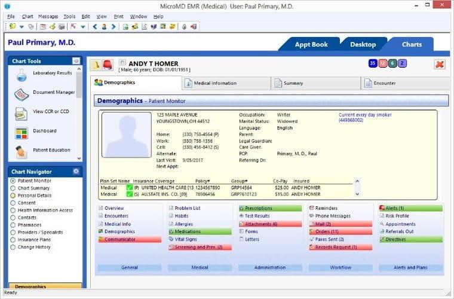This screenshot has width=454, height=299.
Task: Click the green badge showing 6
Action: (392, 63)
